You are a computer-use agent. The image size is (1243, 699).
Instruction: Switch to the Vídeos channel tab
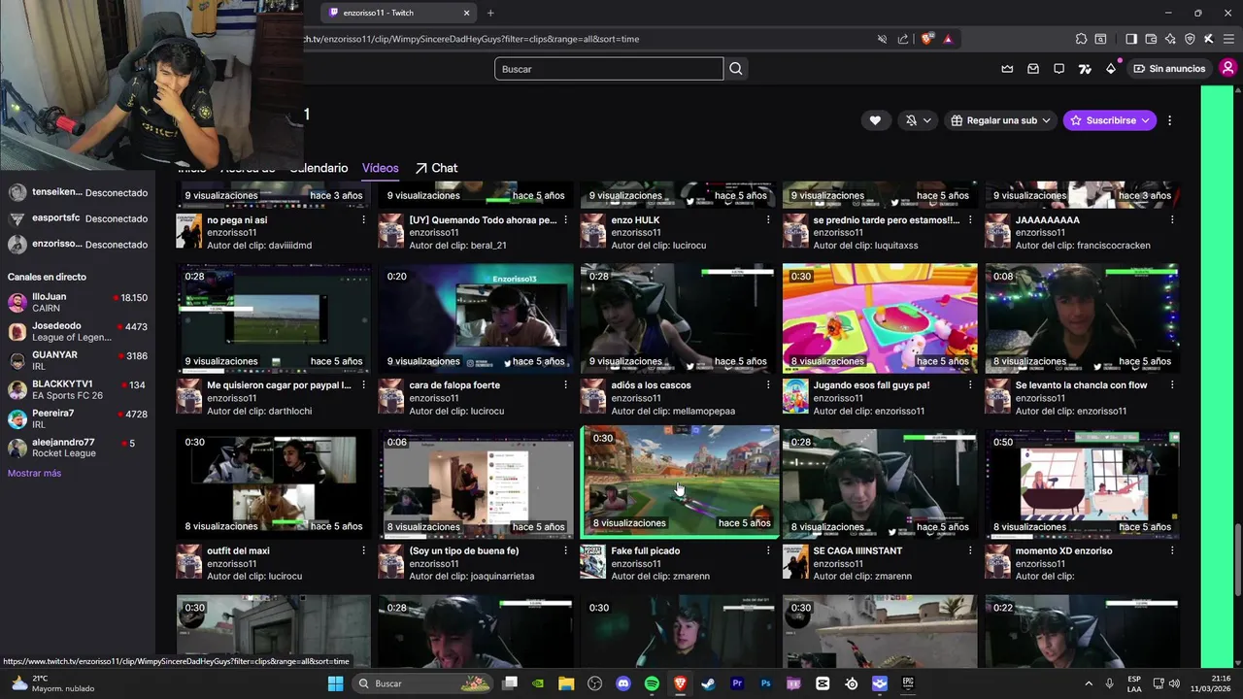[381, 168]
